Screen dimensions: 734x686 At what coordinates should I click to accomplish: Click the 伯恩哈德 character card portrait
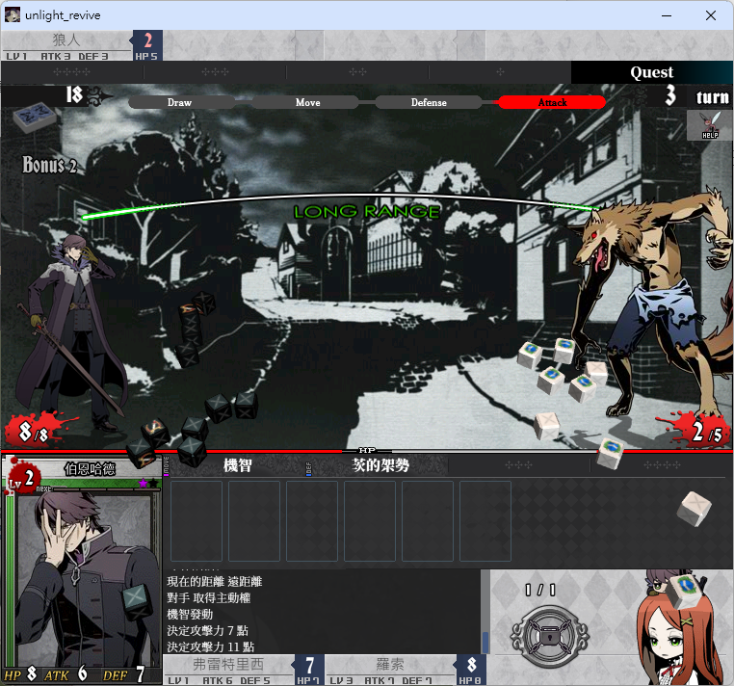tap(86, 579)
